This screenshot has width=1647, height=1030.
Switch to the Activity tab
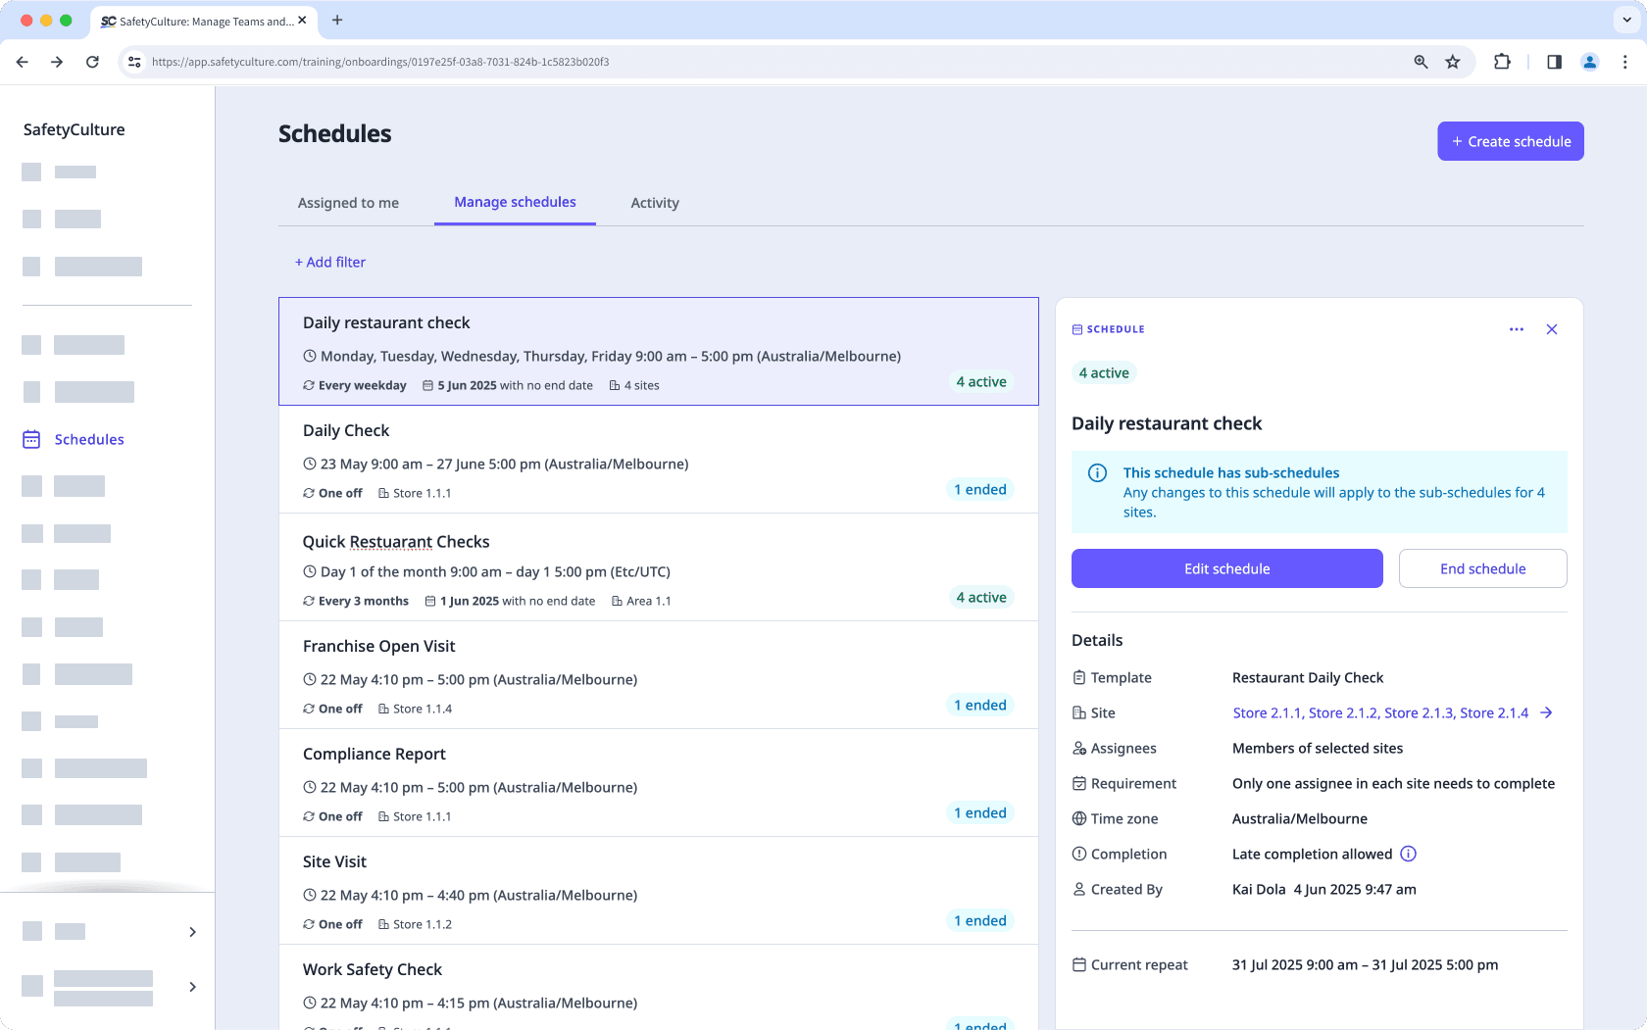coord(655,203)
